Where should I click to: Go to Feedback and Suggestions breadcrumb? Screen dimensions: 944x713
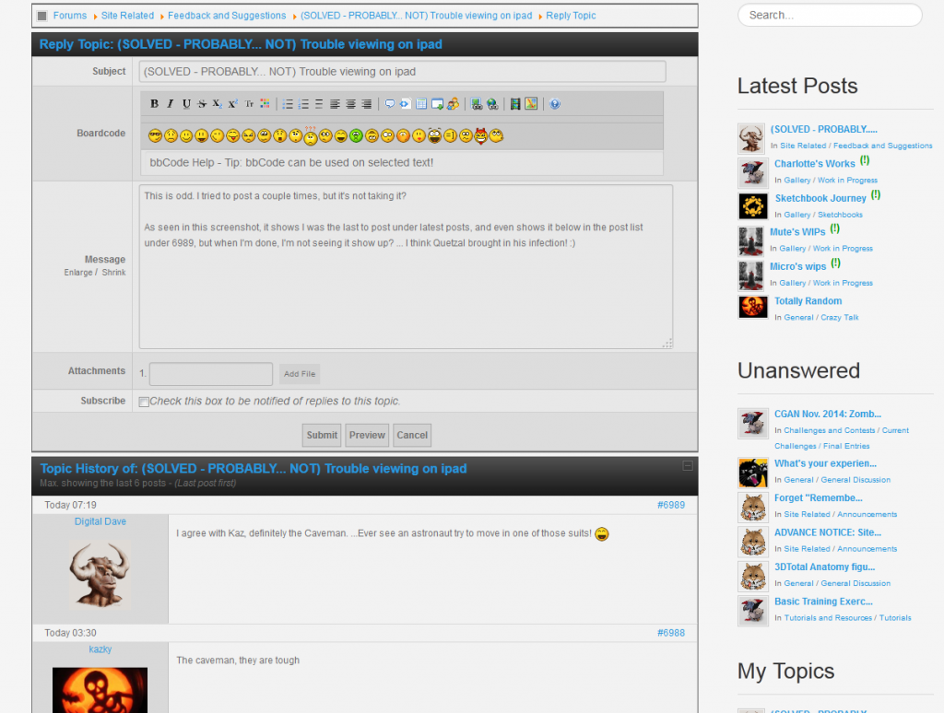click(x=227, y=16)
